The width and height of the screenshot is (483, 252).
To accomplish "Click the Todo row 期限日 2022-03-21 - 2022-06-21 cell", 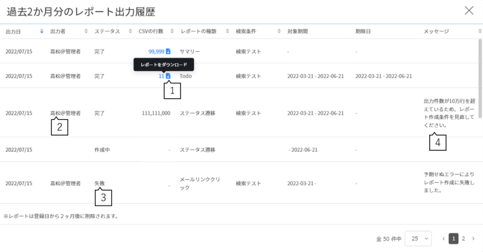I will pos(383,76).
